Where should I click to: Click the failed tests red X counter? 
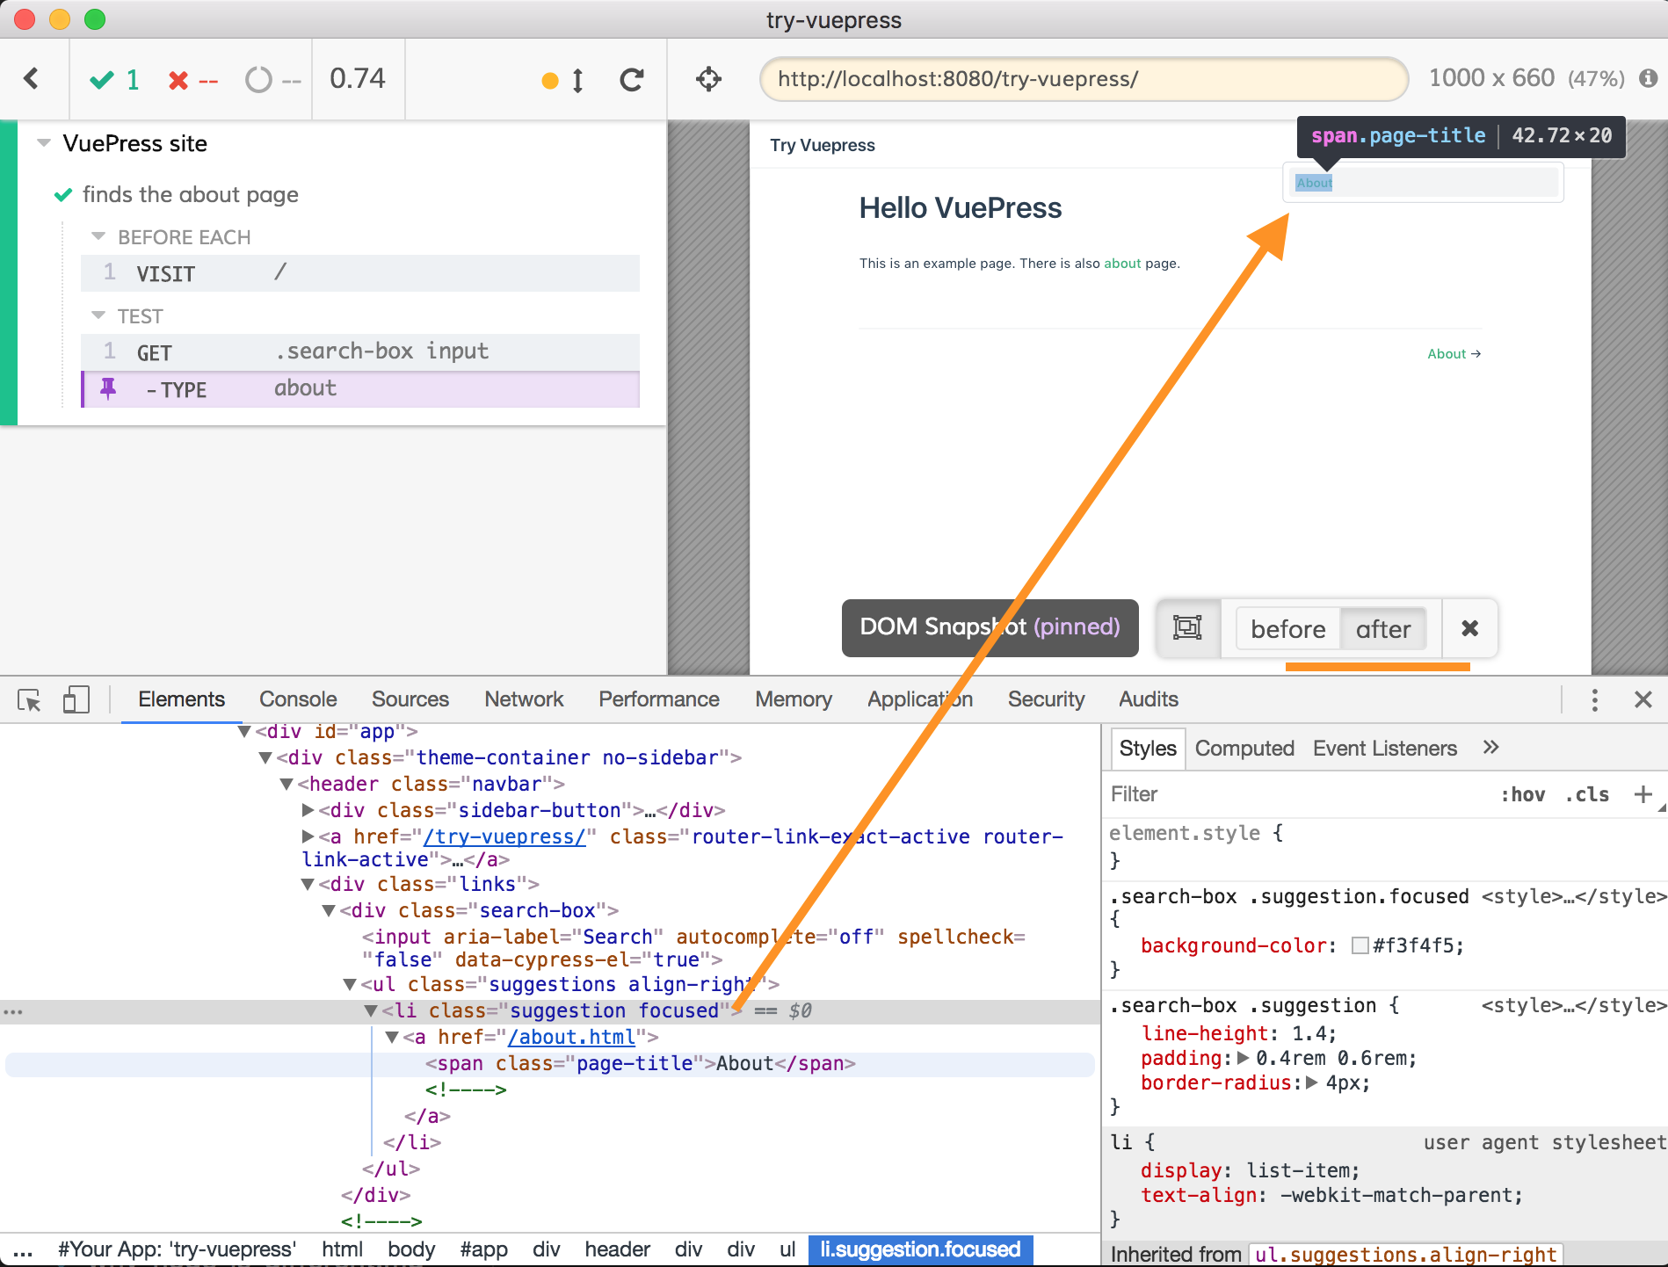[192, 81]
